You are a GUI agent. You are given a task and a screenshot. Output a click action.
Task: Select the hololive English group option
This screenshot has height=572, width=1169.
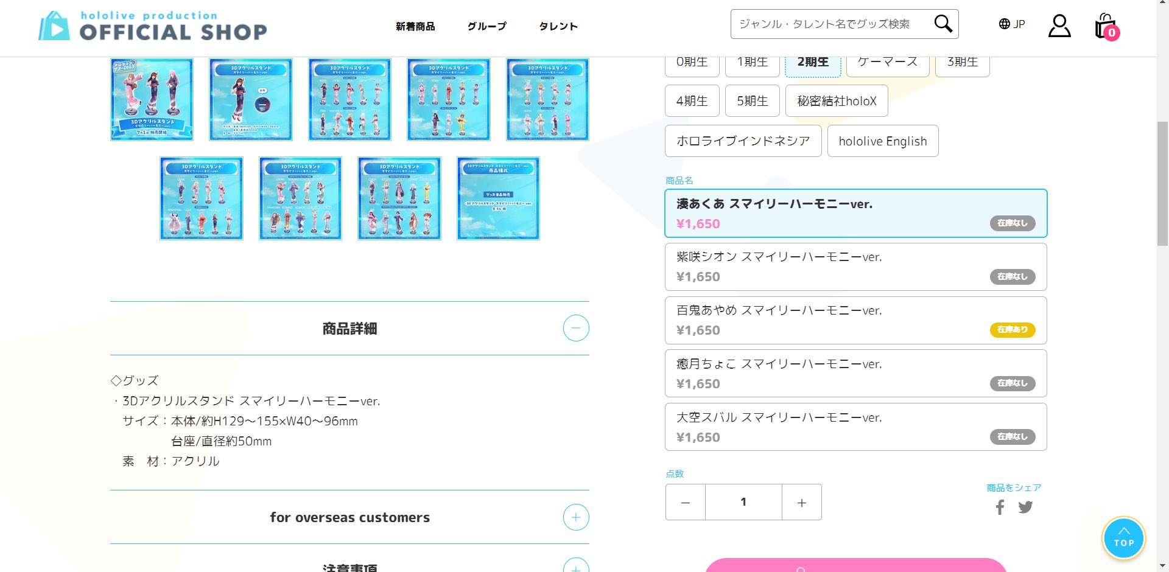[883, 141]
